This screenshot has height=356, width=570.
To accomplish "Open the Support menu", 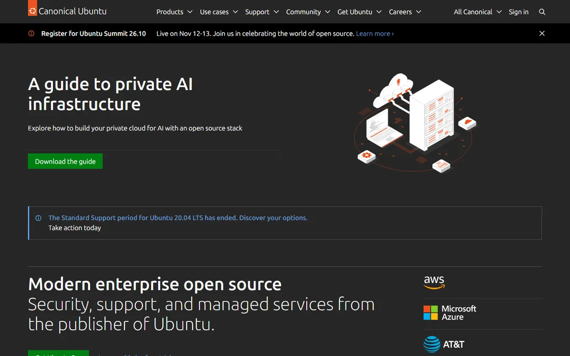I will [262, 12].
